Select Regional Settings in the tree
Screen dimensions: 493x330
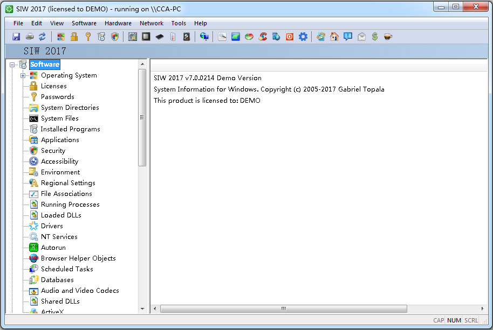click(x=68, y=183)
